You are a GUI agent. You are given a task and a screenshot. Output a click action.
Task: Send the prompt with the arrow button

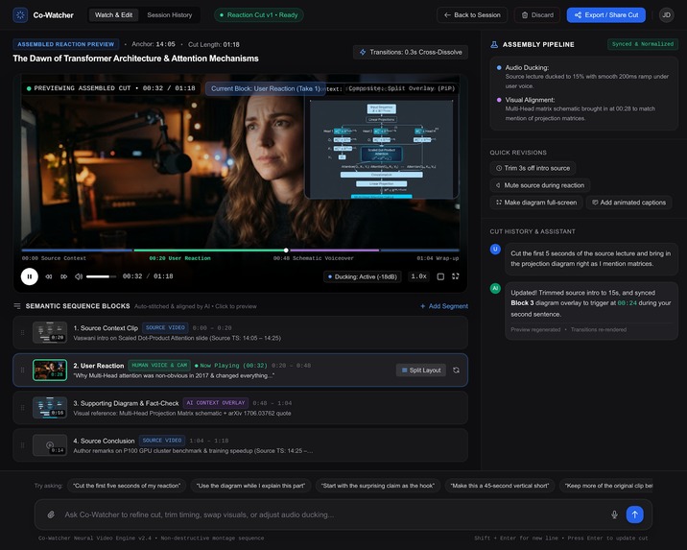[x=635, y=514]
